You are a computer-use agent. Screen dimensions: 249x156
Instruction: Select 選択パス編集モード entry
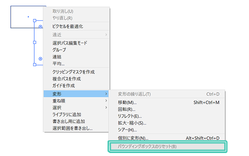(76, 43)
